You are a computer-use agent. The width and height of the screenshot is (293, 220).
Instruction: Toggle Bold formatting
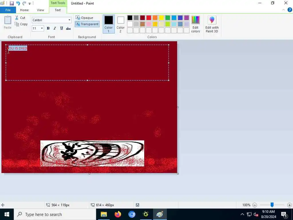48,28
